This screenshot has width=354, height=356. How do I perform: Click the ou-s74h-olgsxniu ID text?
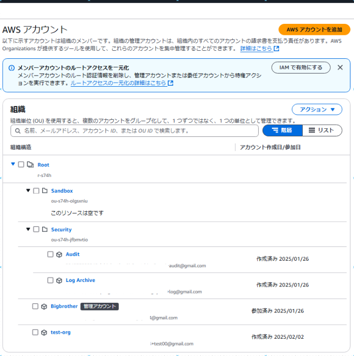point(69,201)
